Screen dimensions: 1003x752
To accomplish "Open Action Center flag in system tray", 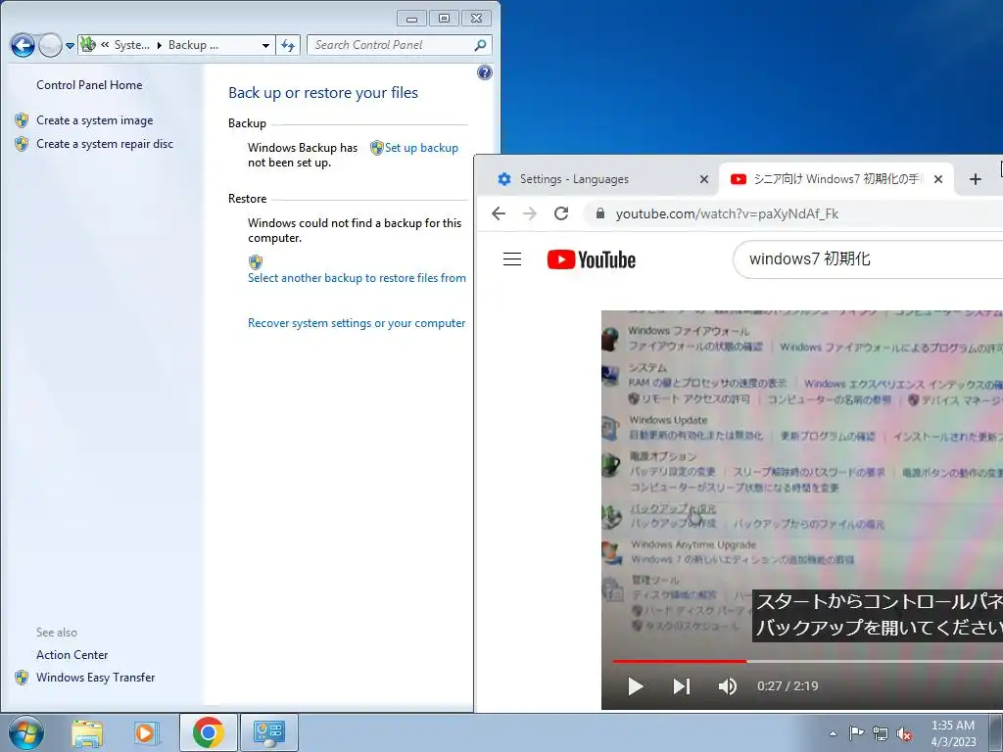I will (x=856, y=732).
